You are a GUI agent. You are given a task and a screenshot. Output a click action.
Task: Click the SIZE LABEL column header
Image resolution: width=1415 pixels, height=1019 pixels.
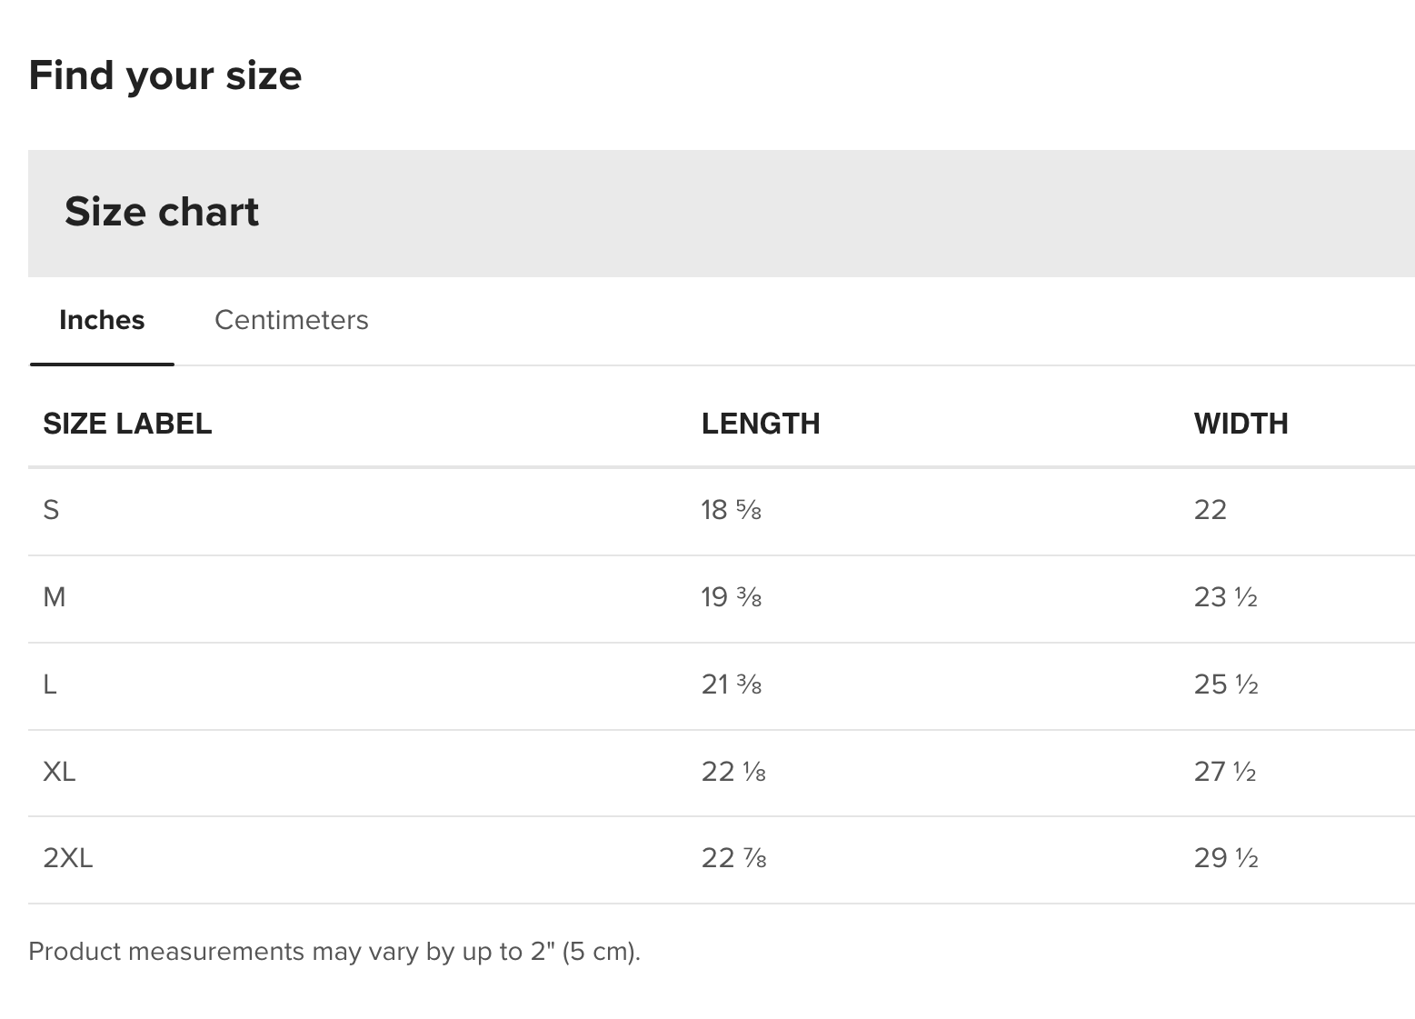pyautogui.click(x=127, y=424)
